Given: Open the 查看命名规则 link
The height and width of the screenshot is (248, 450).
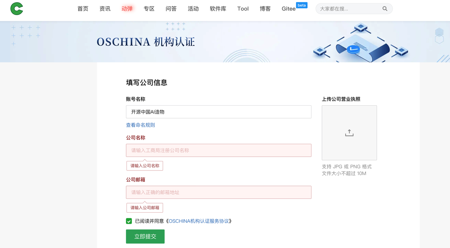Looking at the screenshot, I should coord(141,125).
